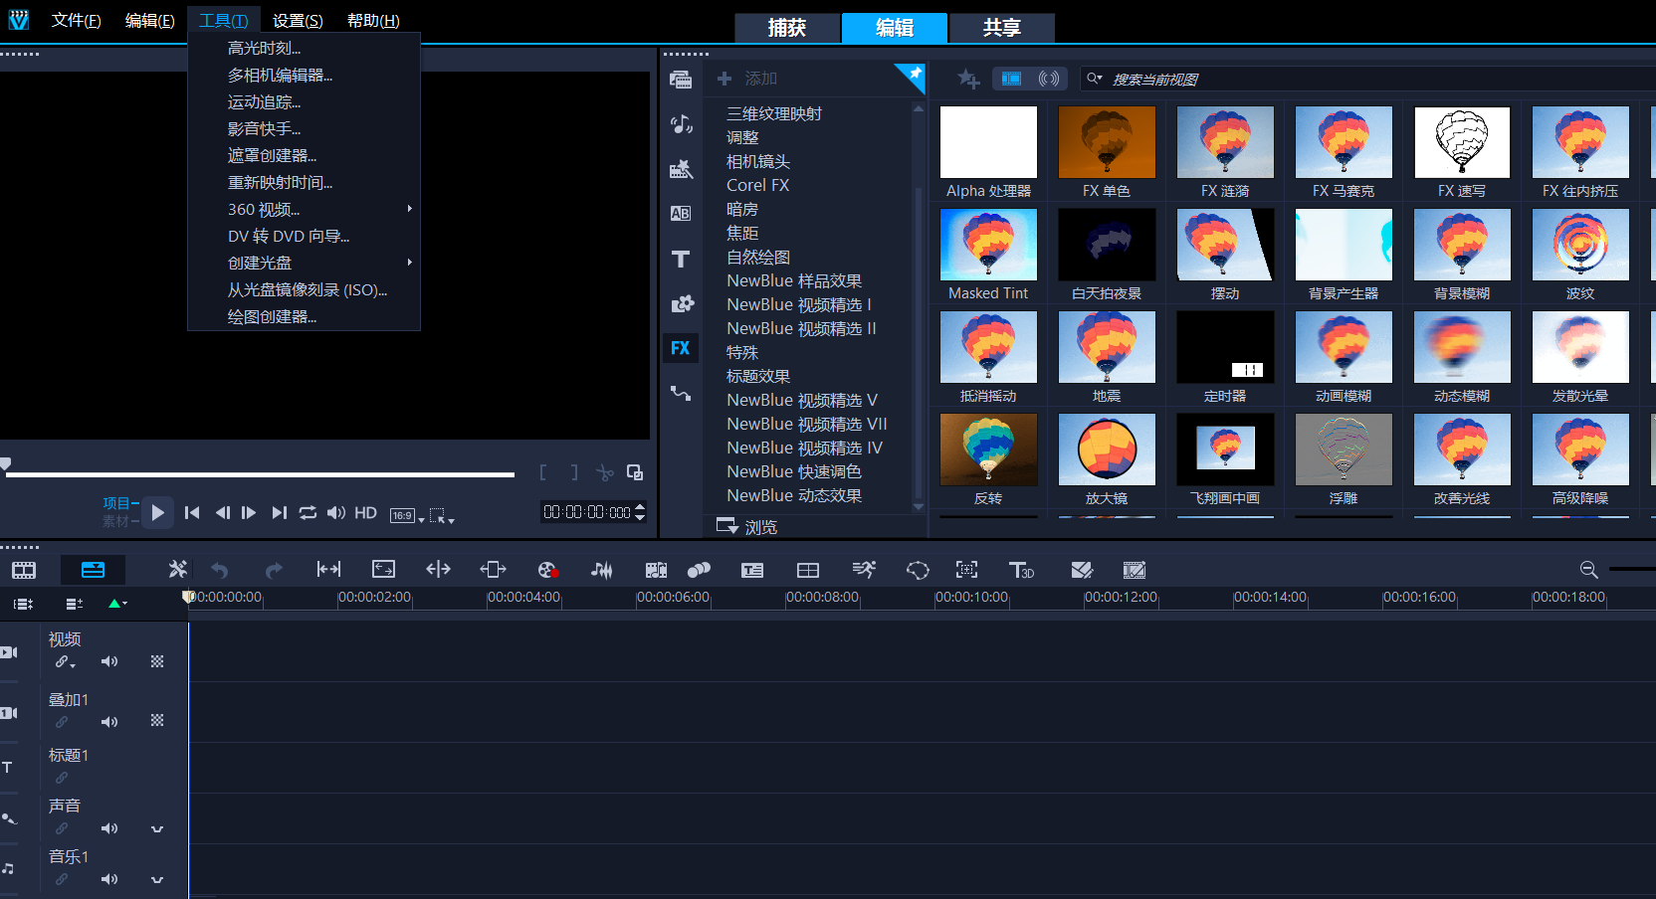Image resolution: width=1656 pixels, height=899 pixels.
Task: Click the Undo arrow in timeline toolbar
Action: 220,570
